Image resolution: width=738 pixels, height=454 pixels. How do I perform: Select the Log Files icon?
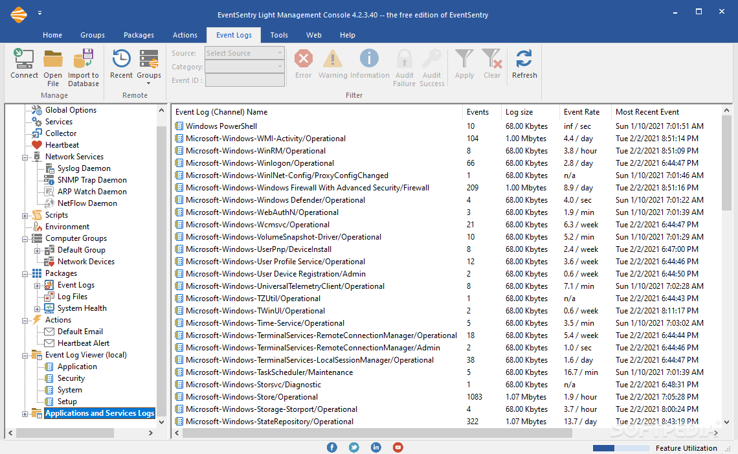tap(49, 297)
